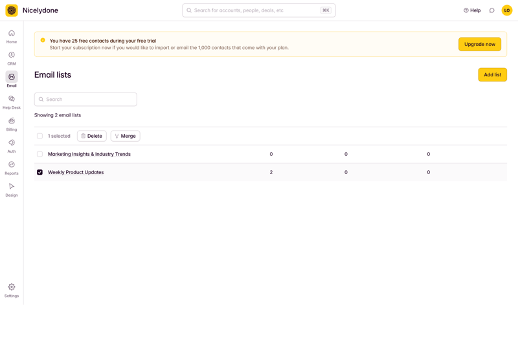
Task: Check the Marketing Insights & Industry Trends checkbox
Action: (x=39, y=154)
